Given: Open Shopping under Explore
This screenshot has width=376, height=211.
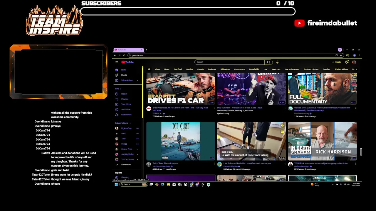Looking at the screenshot, I should (x=125, y=177).
